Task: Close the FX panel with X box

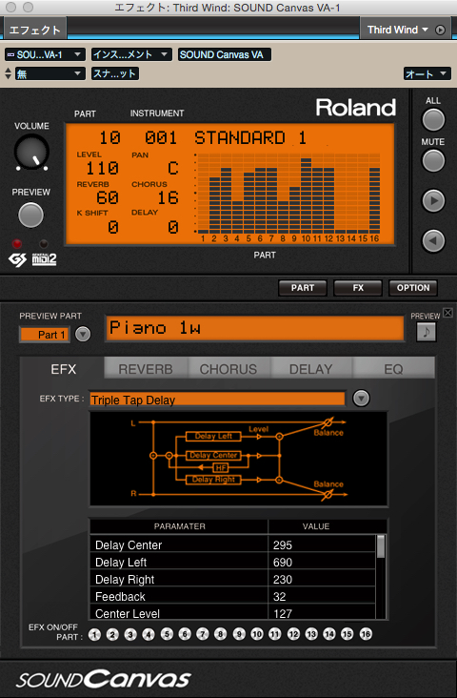Action: click(x=447, y=313)
